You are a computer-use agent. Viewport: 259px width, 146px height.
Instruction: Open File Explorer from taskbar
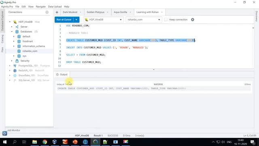34,142
